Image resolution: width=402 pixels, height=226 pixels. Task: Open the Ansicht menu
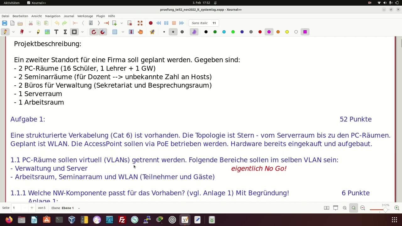[x=36, y=16]
